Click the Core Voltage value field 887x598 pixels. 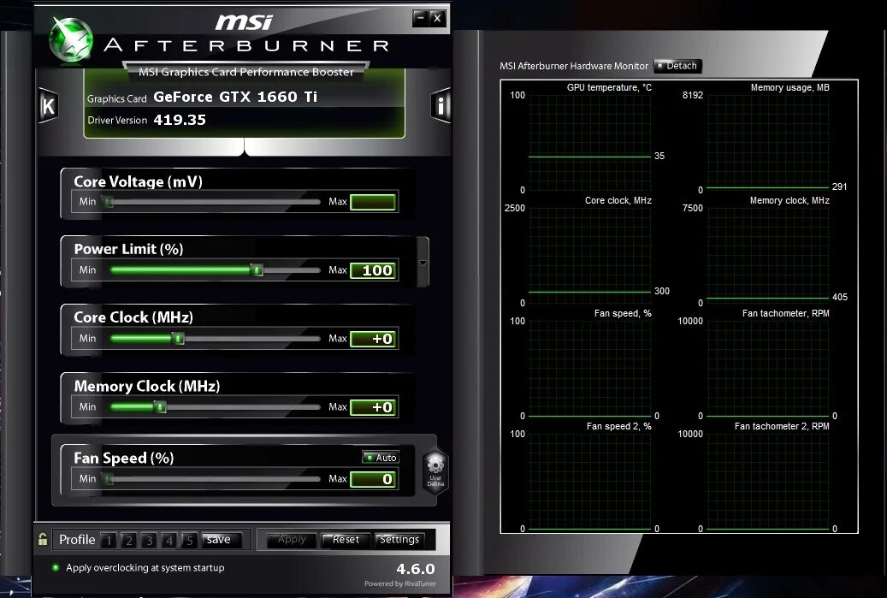pos(373,202)
